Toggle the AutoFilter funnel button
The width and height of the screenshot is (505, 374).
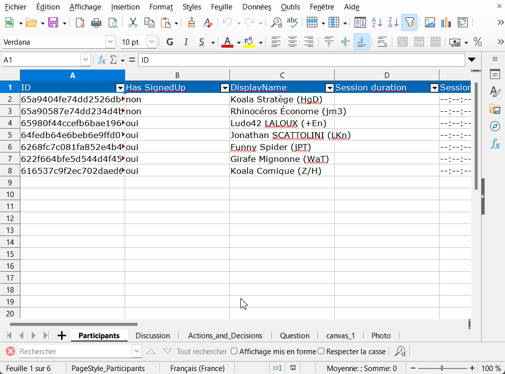click(409, 22)
